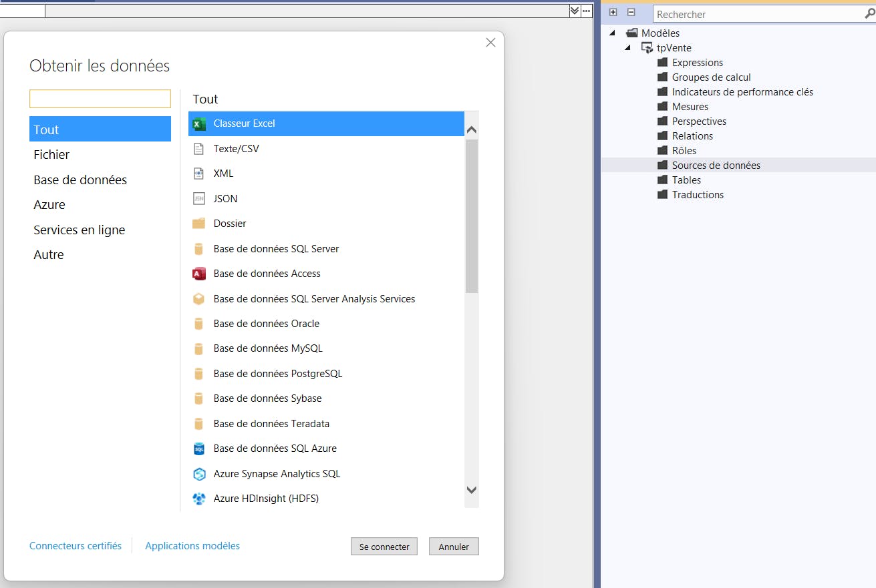Screen dimensions: 876x588
Task: Click the Tables folder icon
Action: pos(662,180)
